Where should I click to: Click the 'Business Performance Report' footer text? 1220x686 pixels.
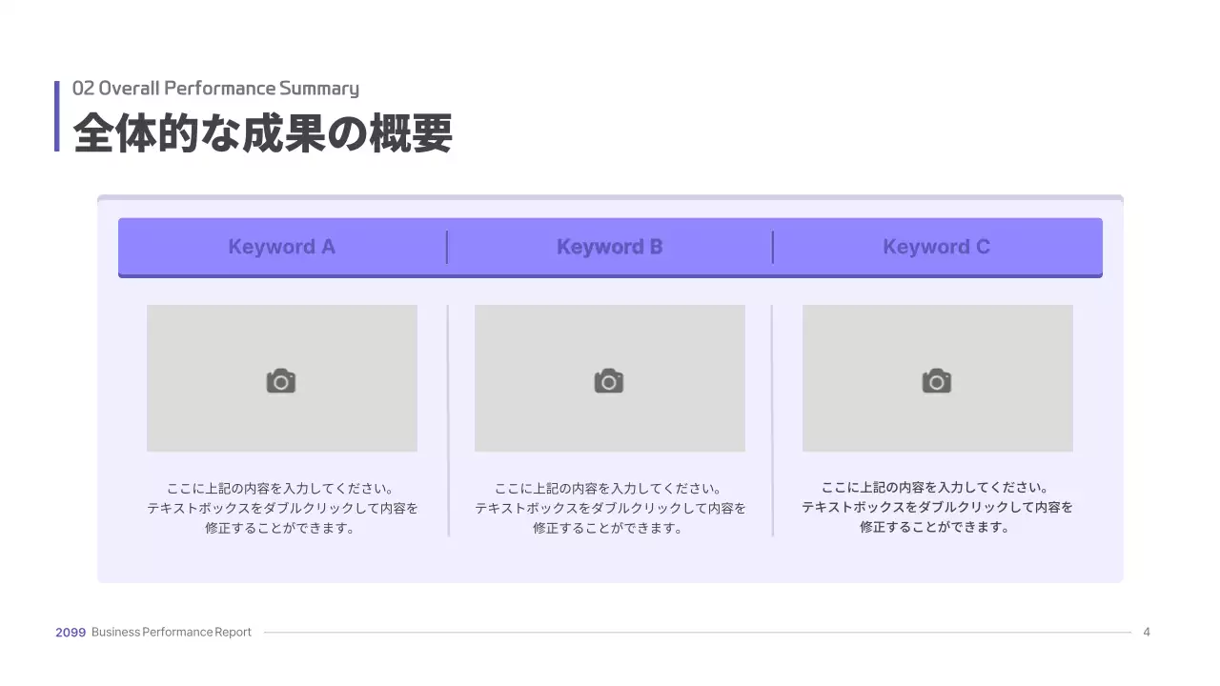point(172,632)
